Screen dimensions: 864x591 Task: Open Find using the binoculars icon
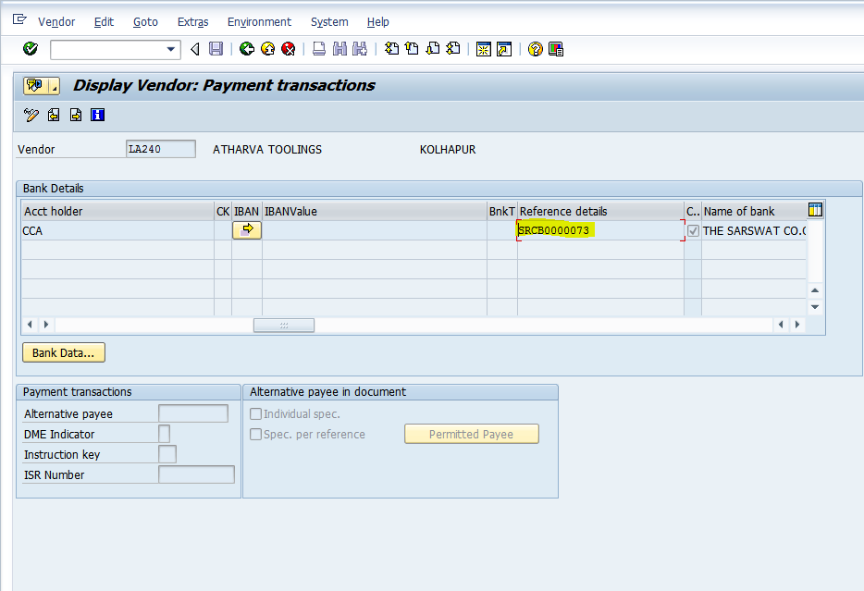pos(340,49)
